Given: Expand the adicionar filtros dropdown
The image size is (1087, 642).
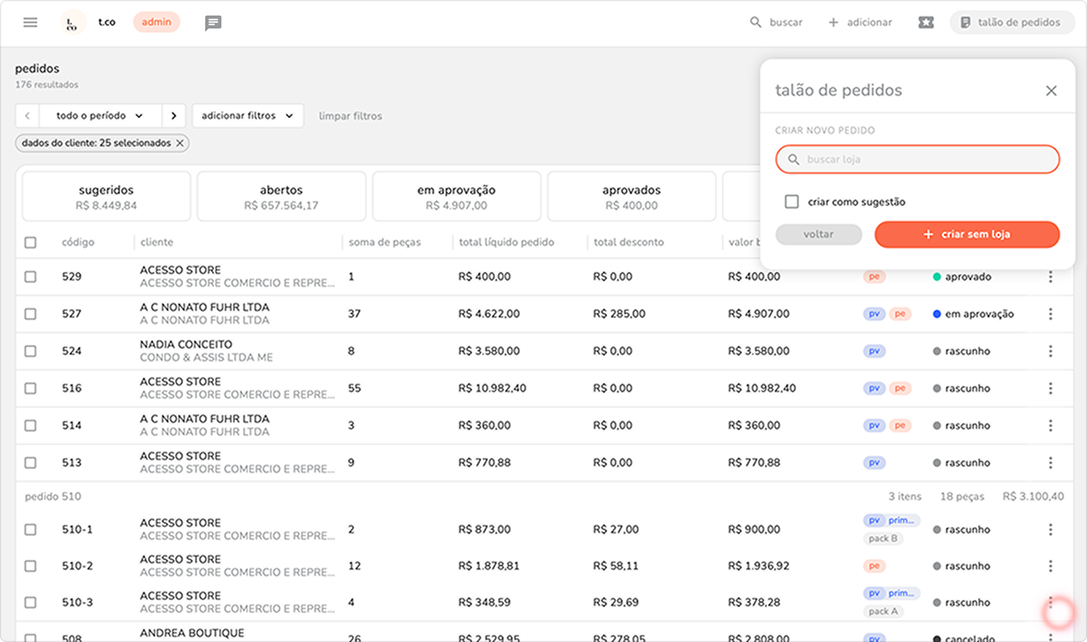Looking at the screenshot, I should click(x=247, y=115).
